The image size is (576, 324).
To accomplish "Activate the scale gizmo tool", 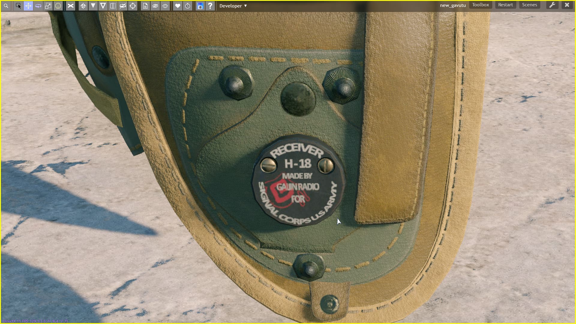I will point(48,6).
